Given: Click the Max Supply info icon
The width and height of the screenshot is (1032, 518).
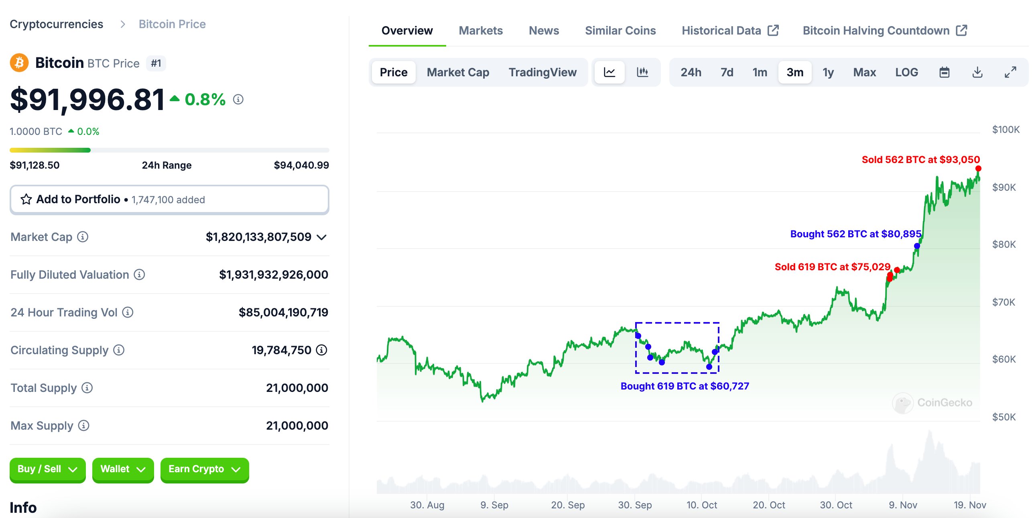Looking at the screenshot, I should click(x=83, y=426).
